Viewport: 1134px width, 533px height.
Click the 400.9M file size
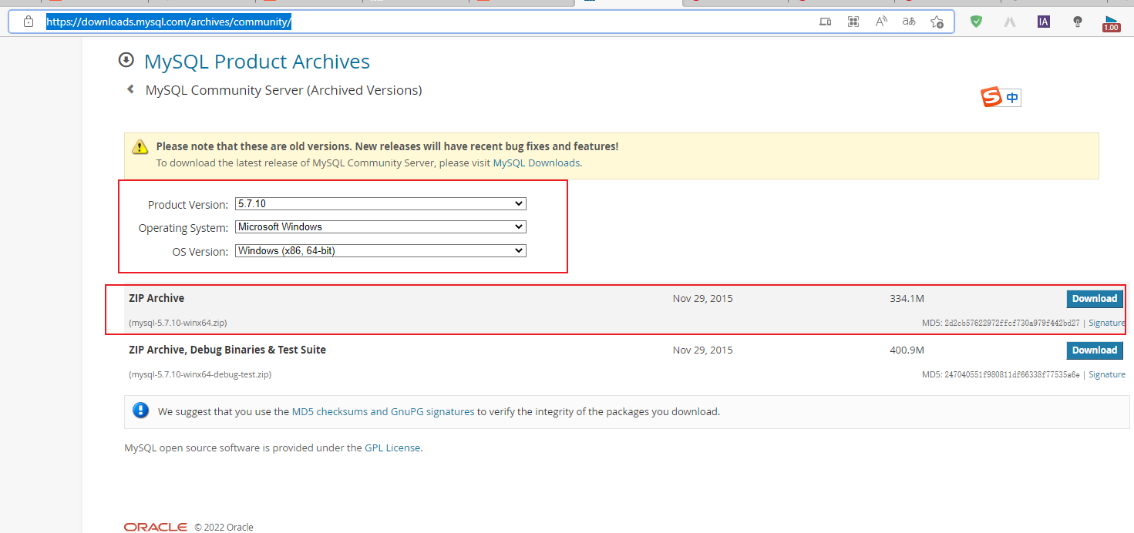click(x=907, y=350)
